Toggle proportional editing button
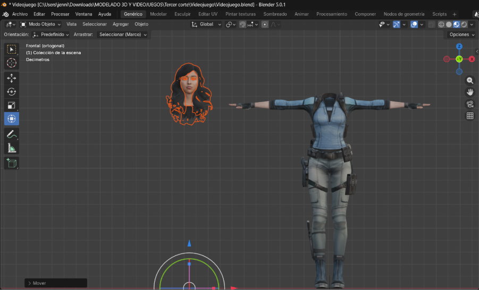This screenshot has width=479, height=290. (265, 24)
